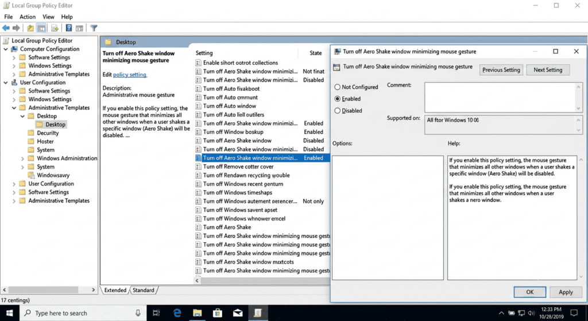
Task: Click the tree pane's horizontal scrollbar left arrow
Action: pos(4,290)
